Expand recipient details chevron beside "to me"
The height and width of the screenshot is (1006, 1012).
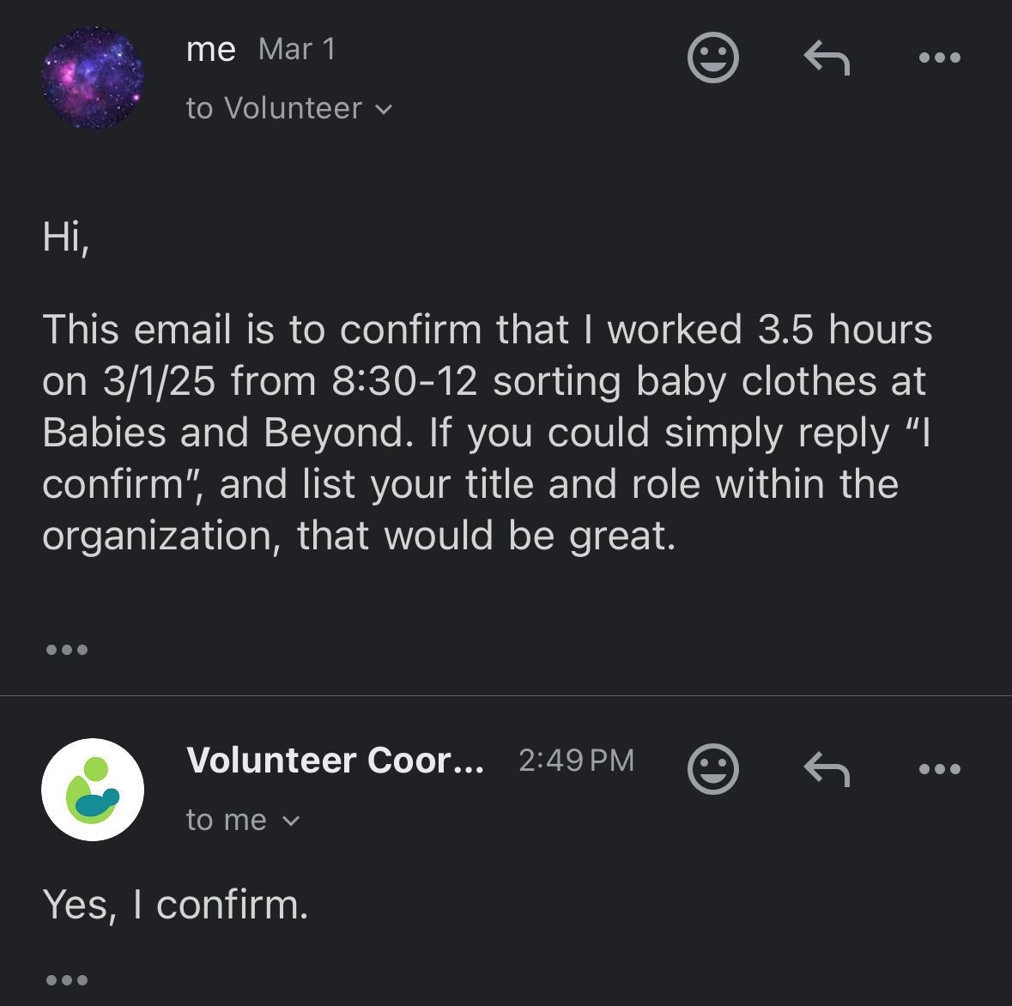pyautogui.click(x=291, y=821)
